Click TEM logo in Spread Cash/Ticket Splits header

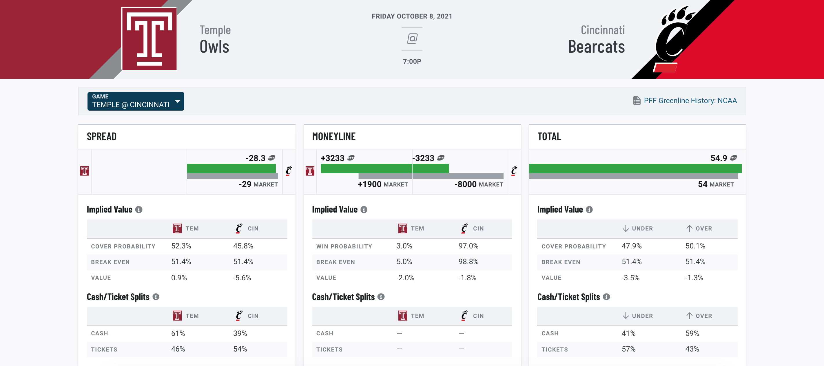[x=177, y=316]
